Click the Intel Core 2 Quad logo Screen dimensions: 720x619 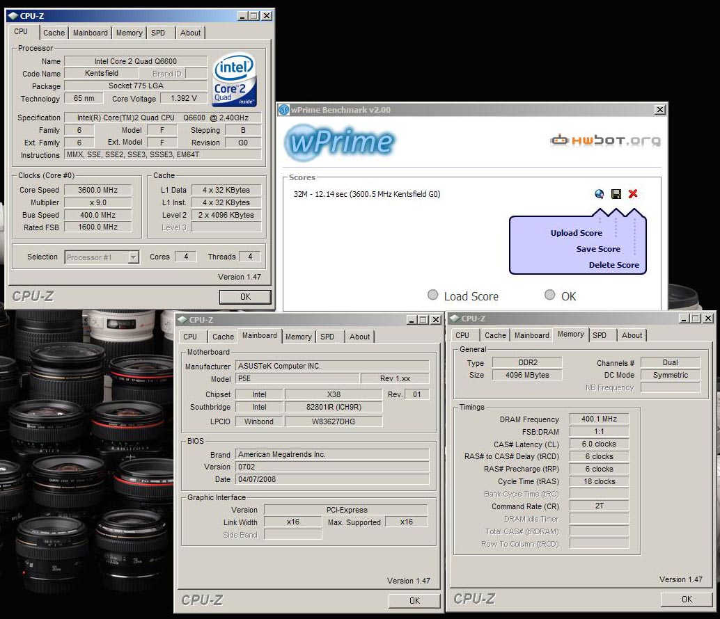pos(235,80)
